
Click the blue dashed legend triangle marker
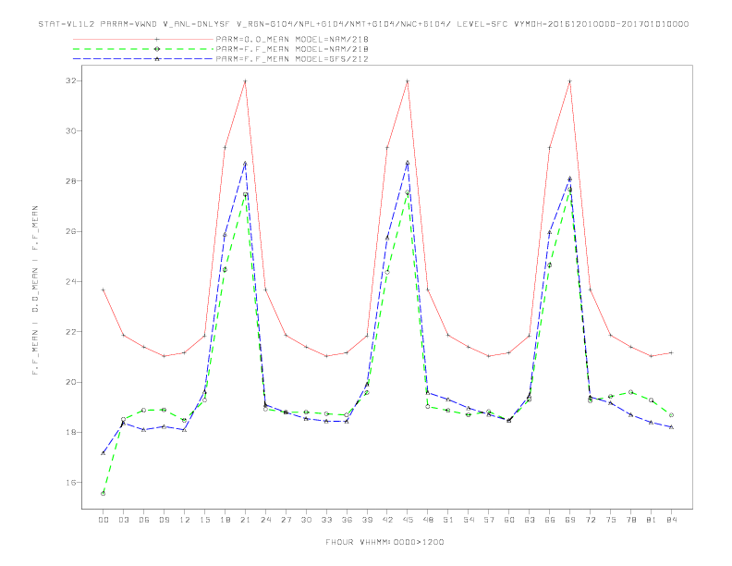157,59
